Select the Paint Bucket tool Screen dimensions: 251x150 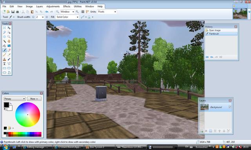[x=4, y=46]
